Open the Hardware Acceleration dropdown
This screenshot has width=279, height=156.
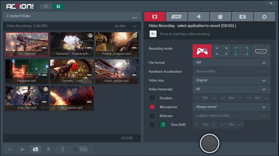[232, 72]
